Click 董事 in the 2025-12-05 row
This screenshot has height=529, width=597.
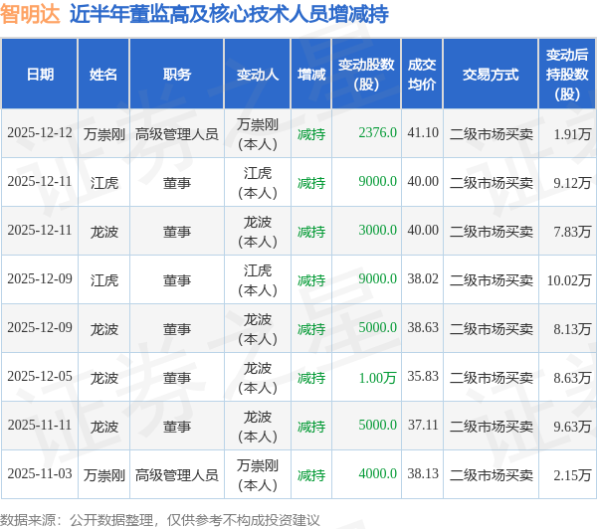pyautogui.click(x=177, y=378)
